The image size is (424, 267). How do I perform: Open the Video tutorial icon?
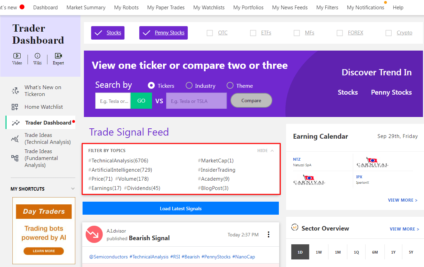[x=17, y=56]
